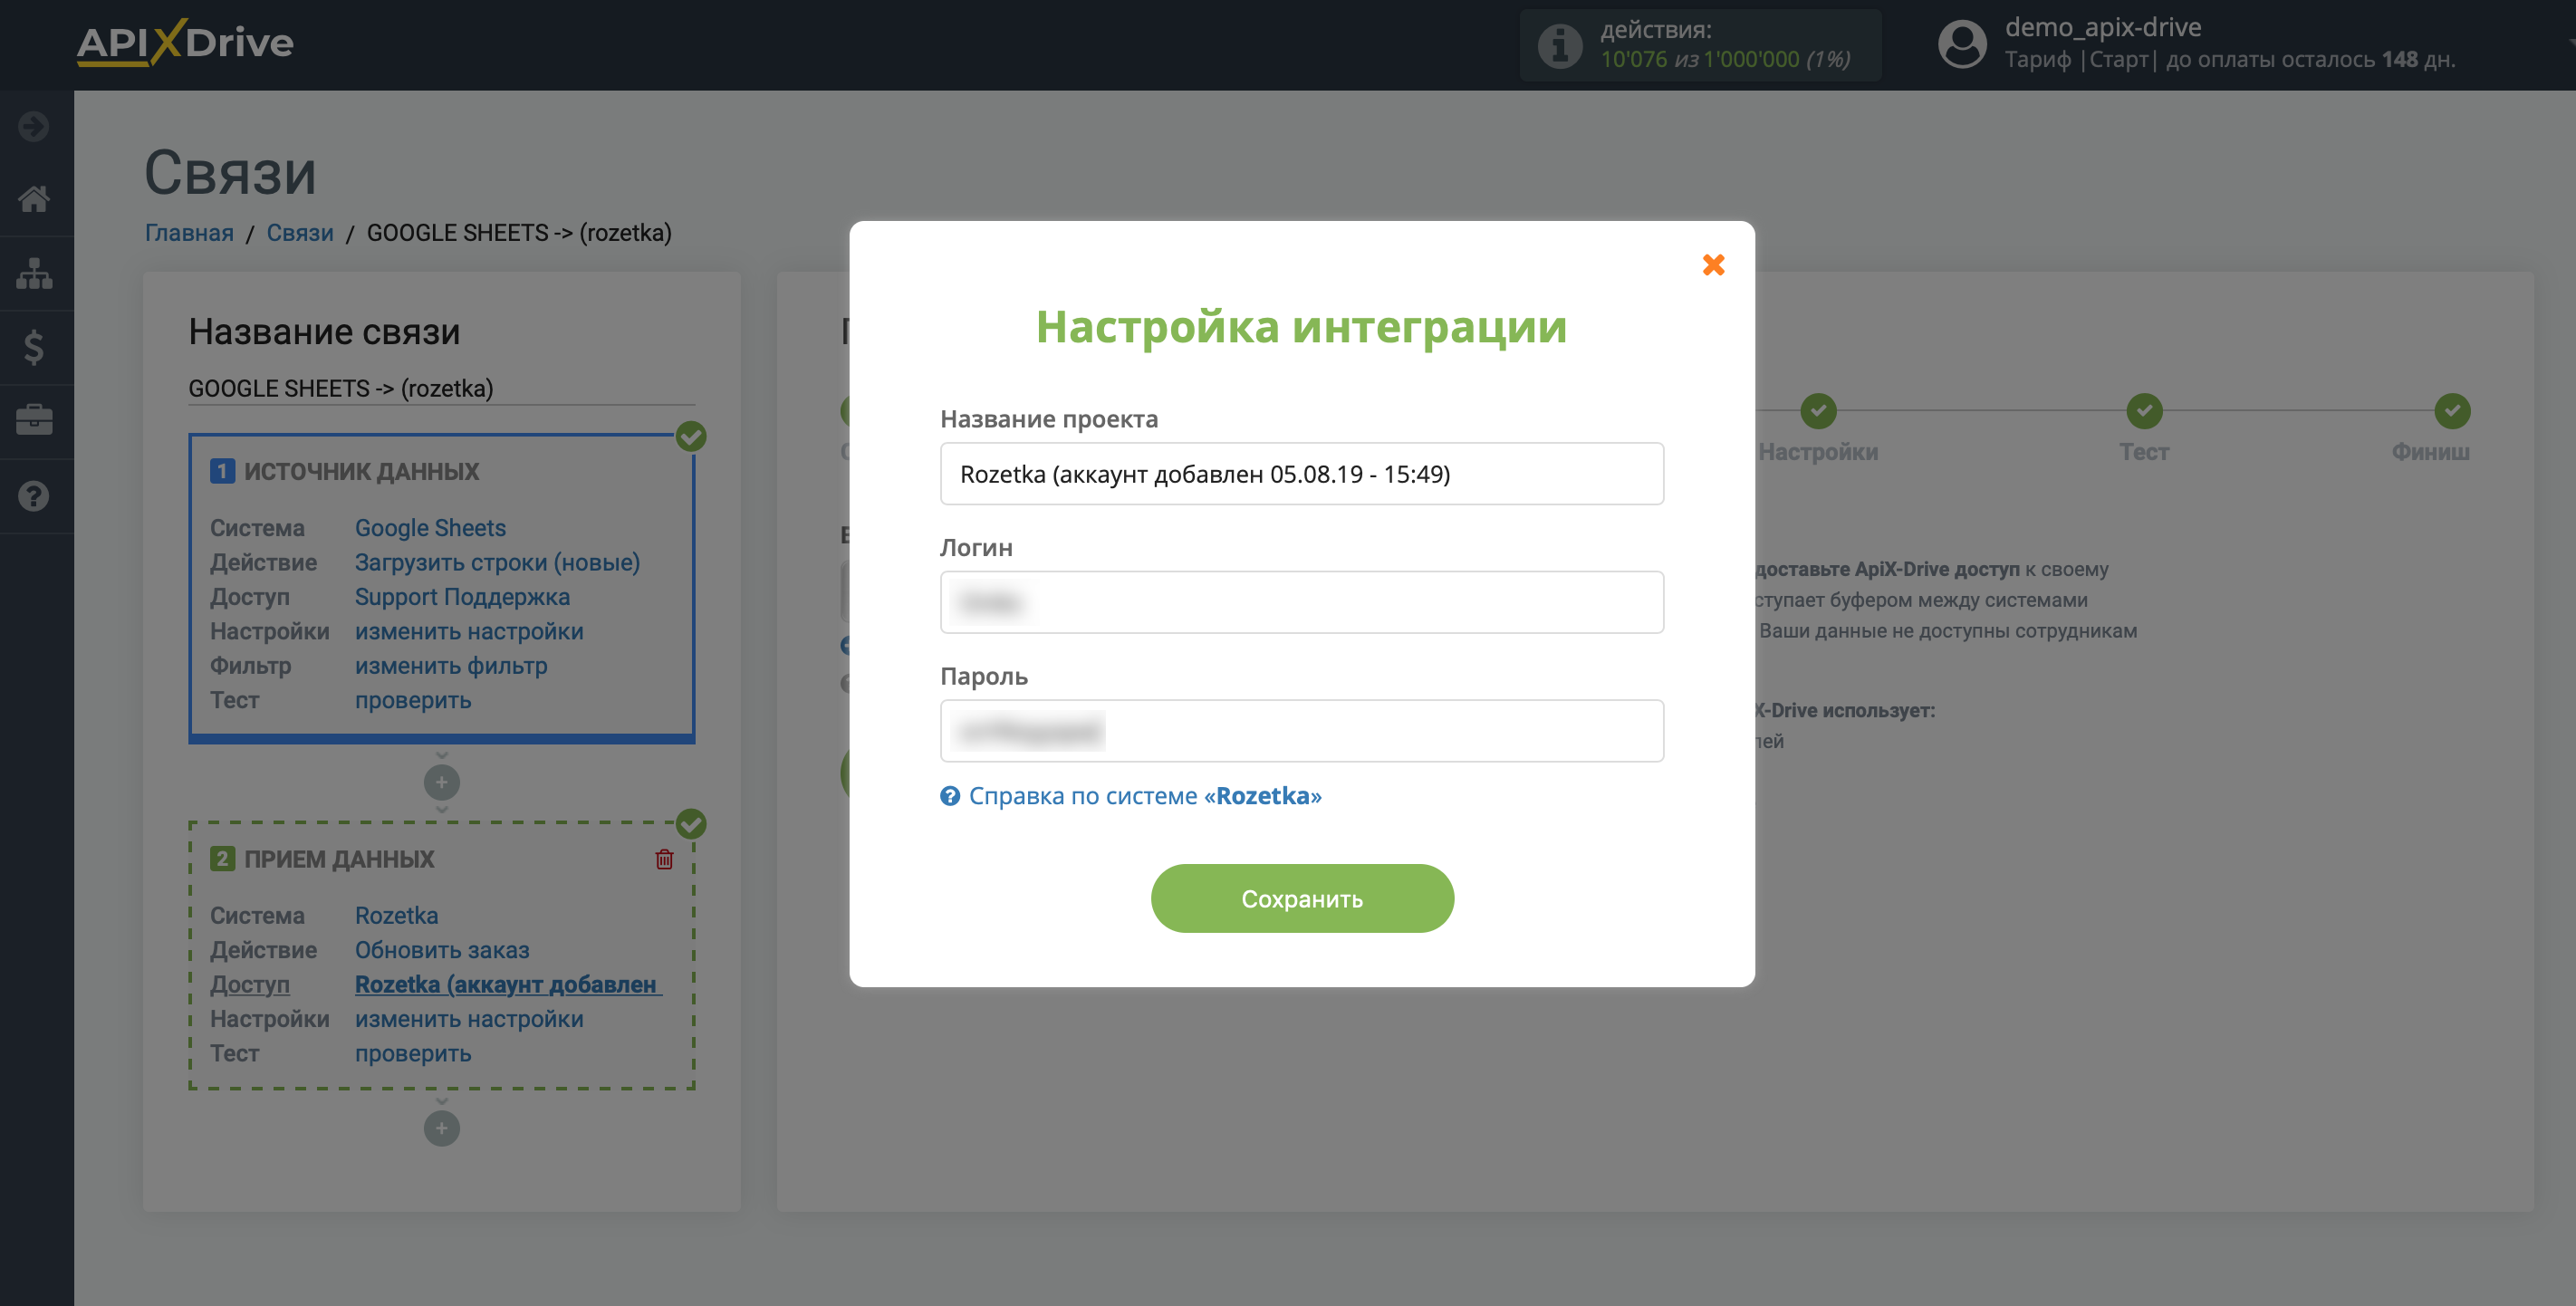Open the billing dollar icon in sidebar
2576x1306 pixels.
click(x=34, y=347)
